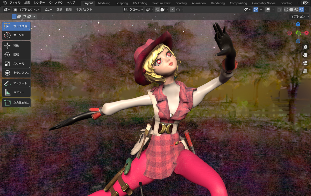Select the Measure (メジャー) tool
Image resolution: width=311 pixels, height=196 pixels.
coord(16,92)
